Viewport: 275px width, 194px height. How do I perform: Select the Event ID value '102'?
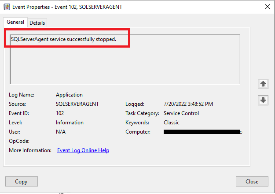60,113
